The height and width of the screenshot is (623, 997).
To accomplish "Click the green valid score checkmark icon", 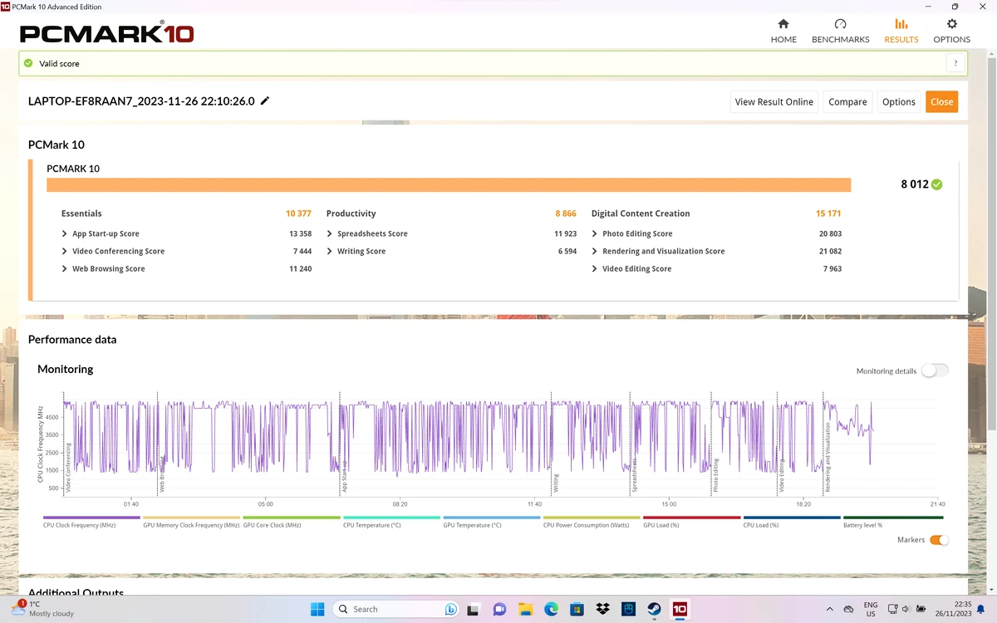I will (28, 63).
